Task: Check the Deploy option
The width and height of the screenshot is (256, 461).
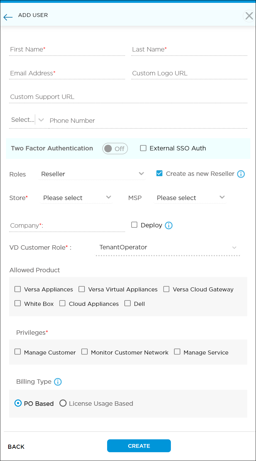Action: click(x=134, y=225)
